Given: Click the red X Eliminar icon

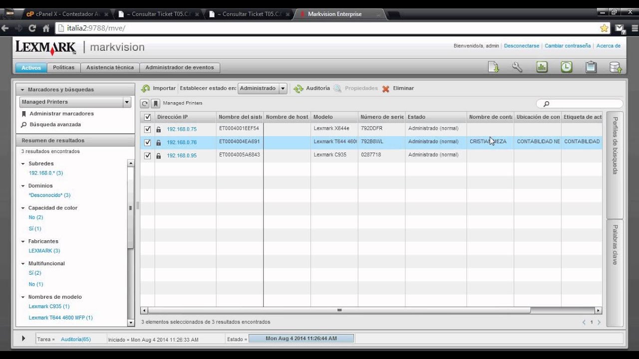Looking at the screenshot, I should coord(386,89).
